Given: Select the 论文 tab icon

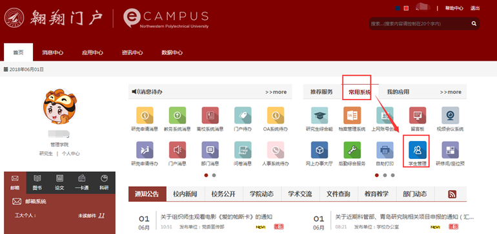Looking at the screenshot, I should (59, 178).
